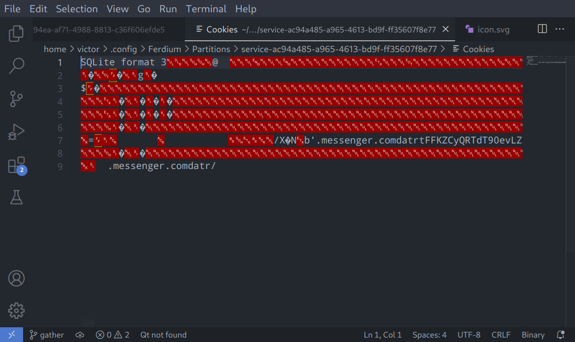Split the editor using the layout icon

[x=542, y=29]
